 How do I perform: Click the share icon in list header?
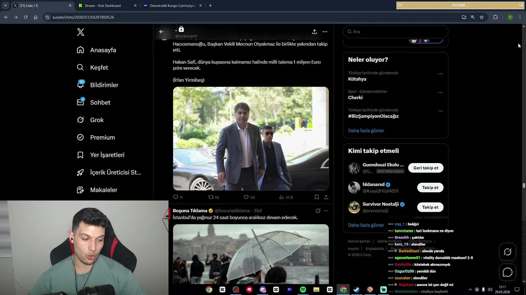tap(314, 32)
